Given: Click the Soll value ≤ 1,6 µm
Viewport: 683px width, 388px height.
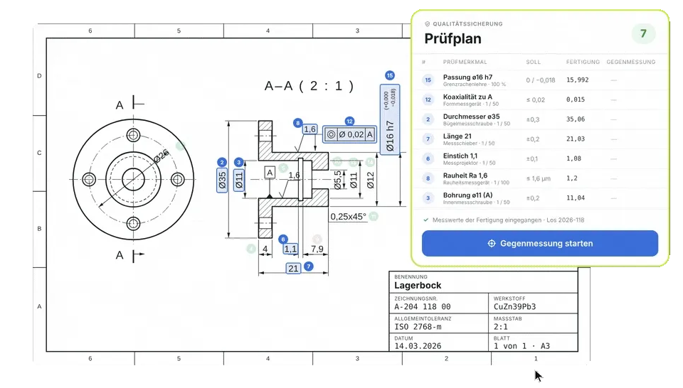Looking at the screenshot, I should click(539, 178).
